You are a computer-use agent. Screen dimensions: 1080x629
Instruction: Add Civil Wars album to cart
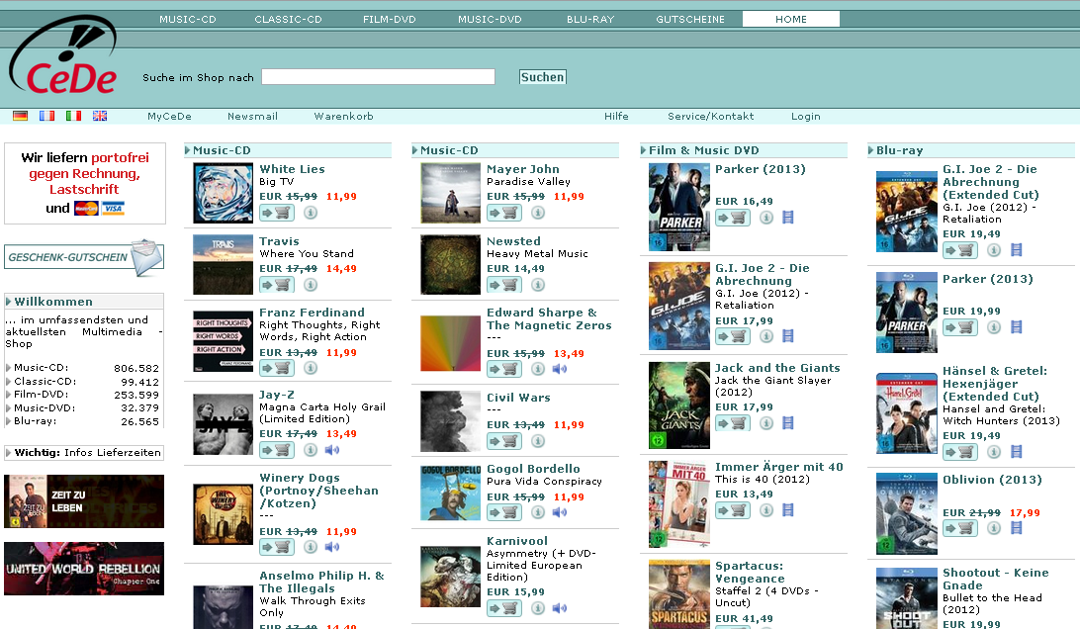(504, 441)
